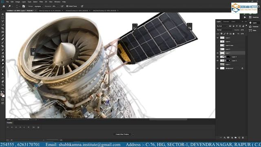Select the Frame tool
261x147 pixels.
[x=3, y=32]
